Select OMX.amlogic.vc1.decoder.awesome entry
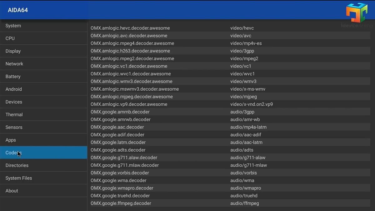Viewport: 375px width, 211px height. [230, 66]
